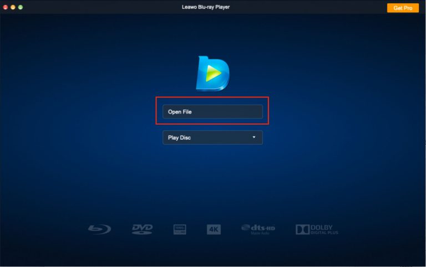
Task: Click the 1080p Full HD icon
Action: click(x=180, y=229)
